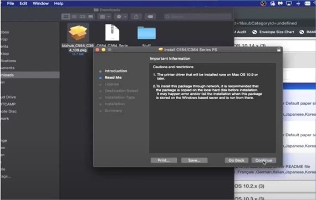Click the Save... button

tap(194, 160)
